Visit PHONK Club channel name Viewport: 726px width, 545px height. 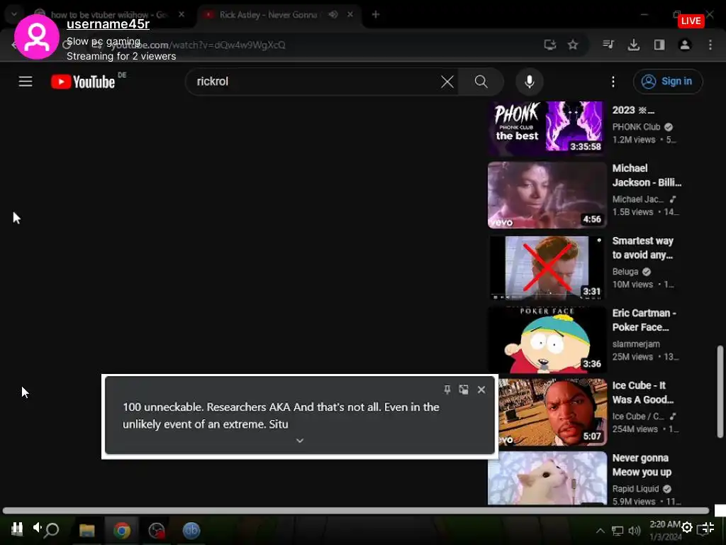pyautogui.click(x=636, y=127)
